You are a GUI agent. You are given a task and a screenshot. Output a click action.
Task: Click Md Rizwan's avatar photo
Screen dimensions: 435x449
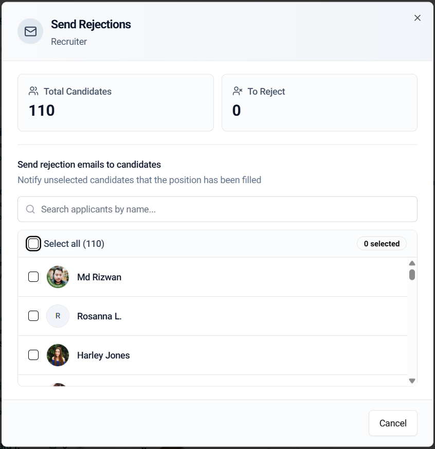(58, 277)
